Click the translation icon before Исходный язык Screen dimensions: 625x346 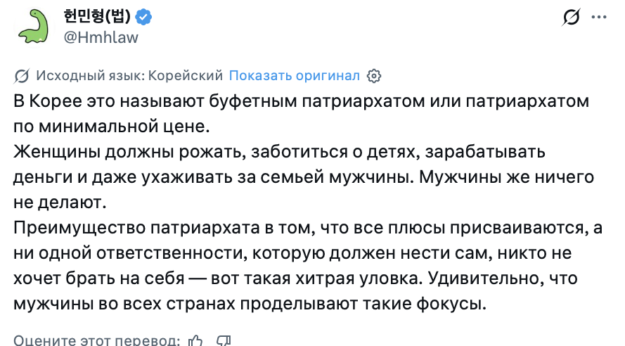[22, 76]
